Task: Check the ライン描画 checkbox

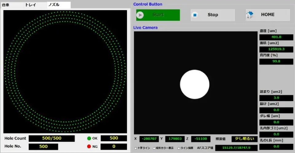Action: point(179,148)
